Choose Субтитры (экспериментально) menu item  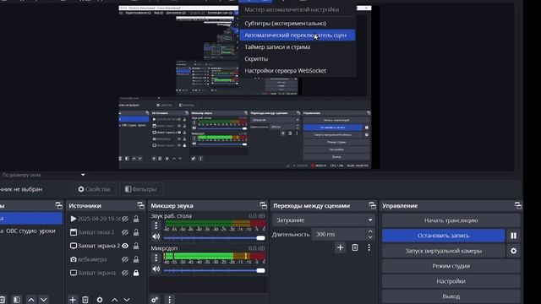tap(297, 23)
